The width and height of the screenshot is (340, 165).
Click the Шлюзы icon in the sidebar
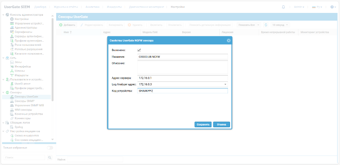(x=12, y=71)
